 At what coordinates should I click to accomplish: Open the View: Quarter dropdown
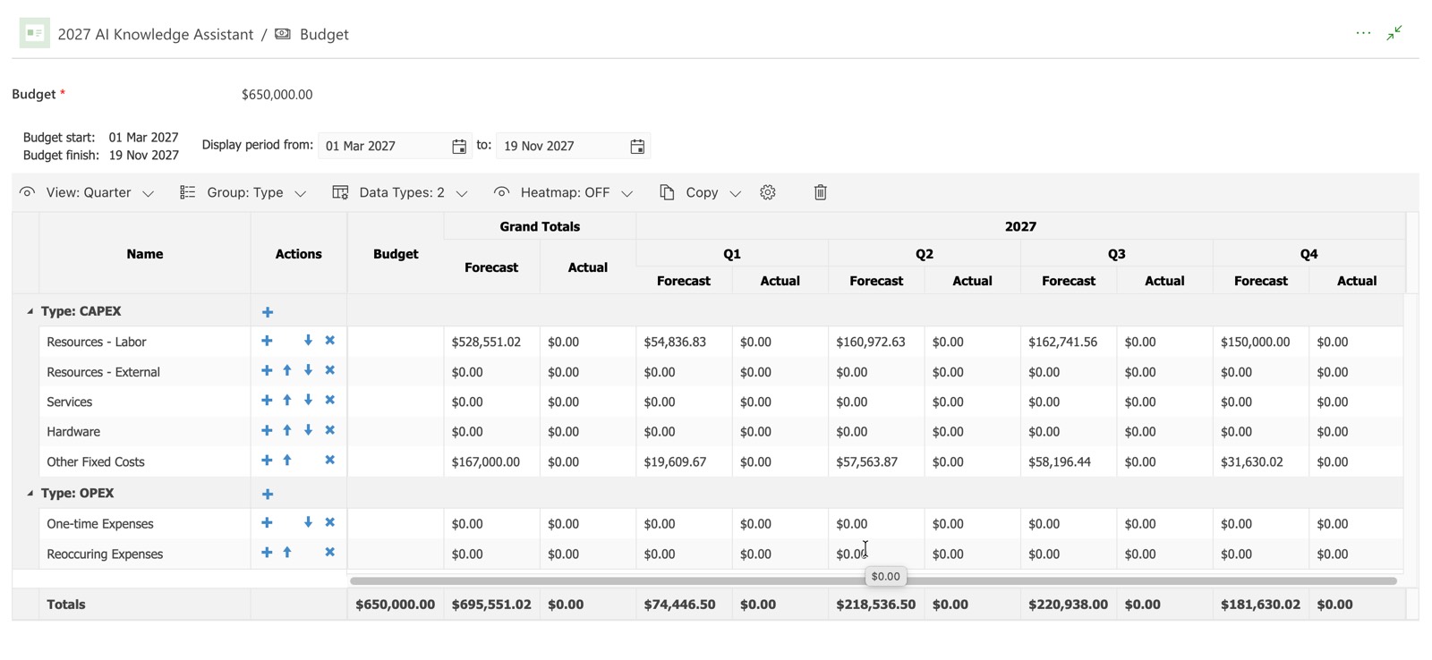(x=88, y=192)
